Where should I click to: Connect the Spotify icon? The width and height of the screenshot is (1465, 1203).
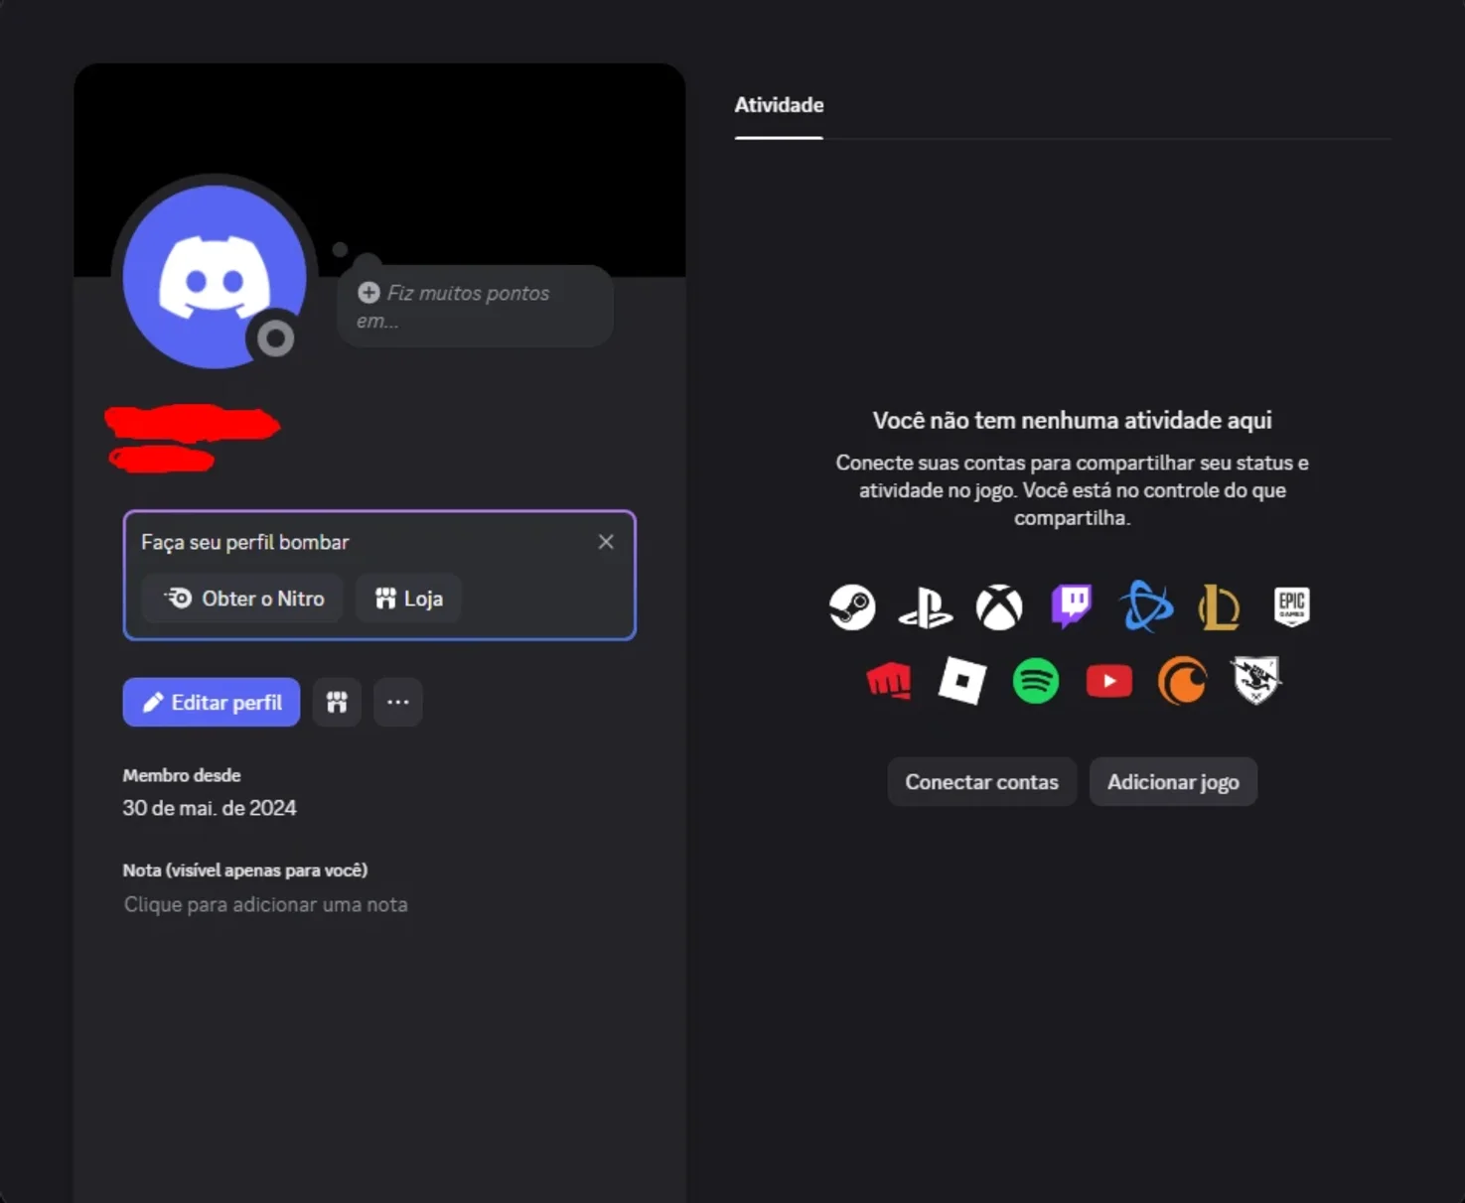[1036, 681]
